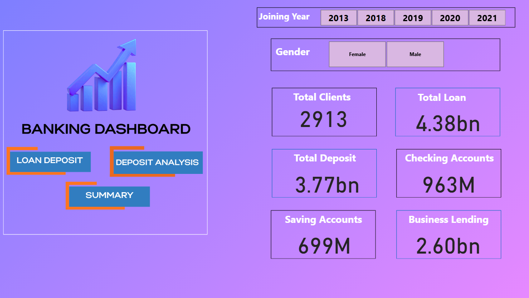The width and height of the screenshot is (529, 298).
Task: Click the Checking Accounts card showing 963M
Action: click(448, 173)
